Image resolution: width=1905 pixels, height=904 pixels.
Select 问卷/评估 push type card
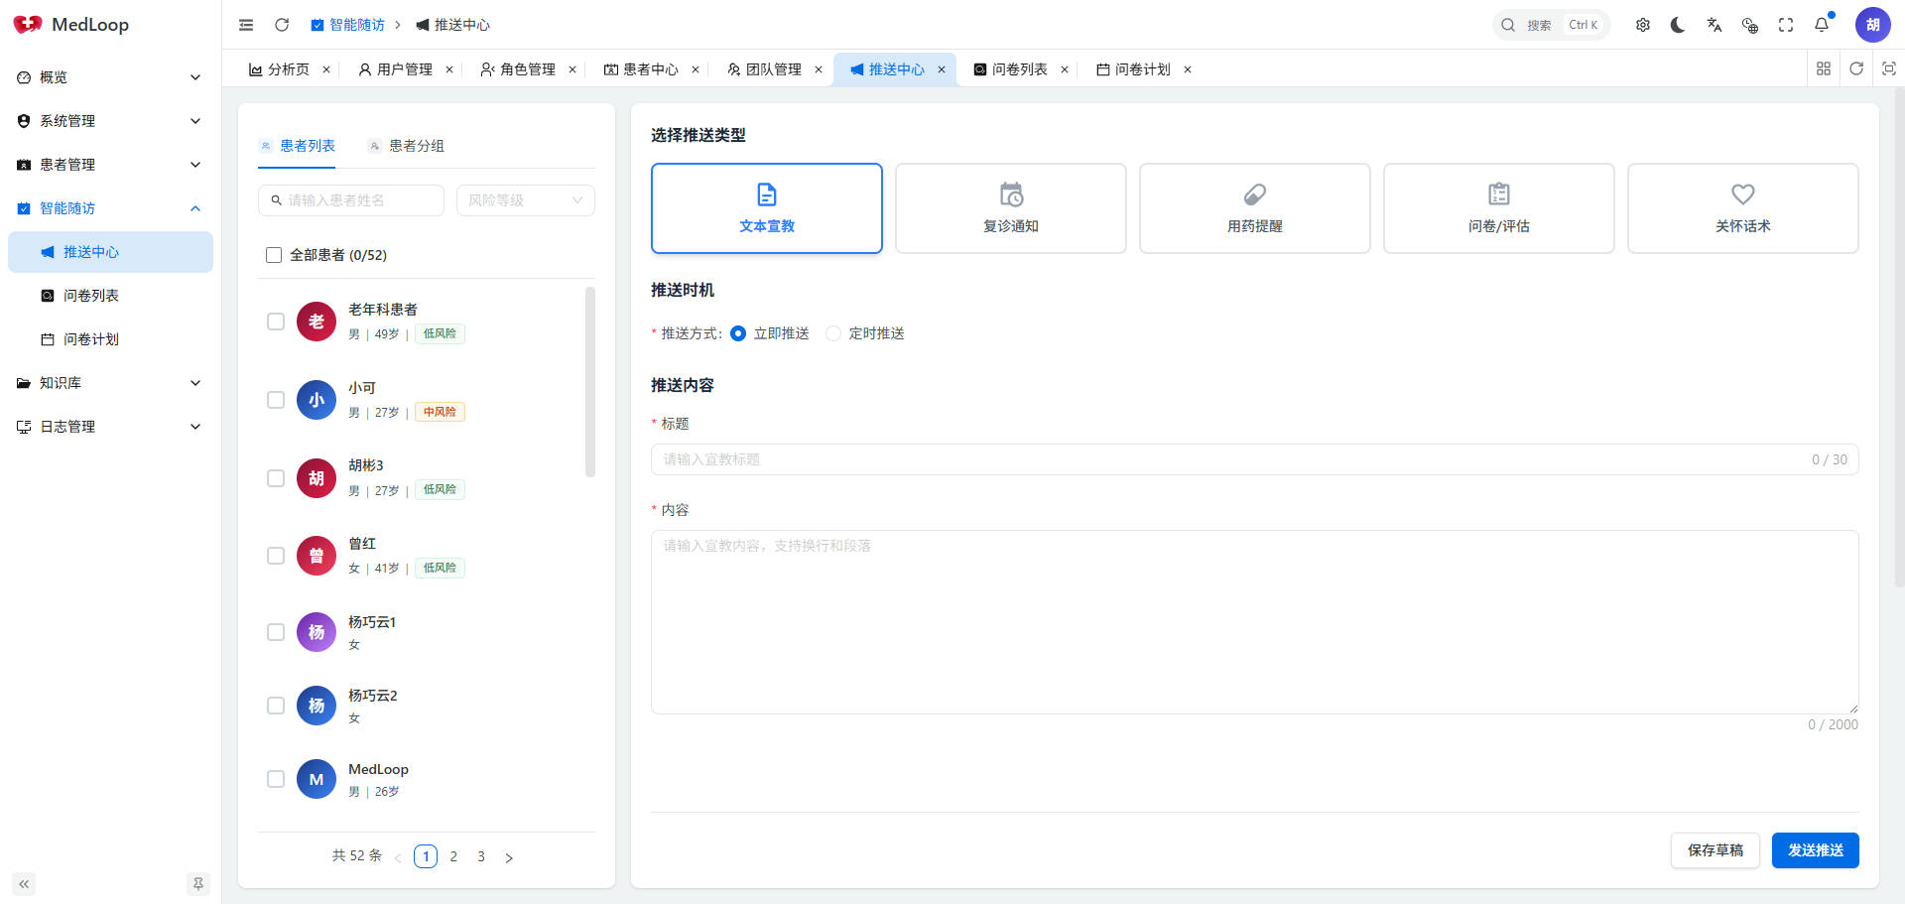click(x=1499, y=208)
